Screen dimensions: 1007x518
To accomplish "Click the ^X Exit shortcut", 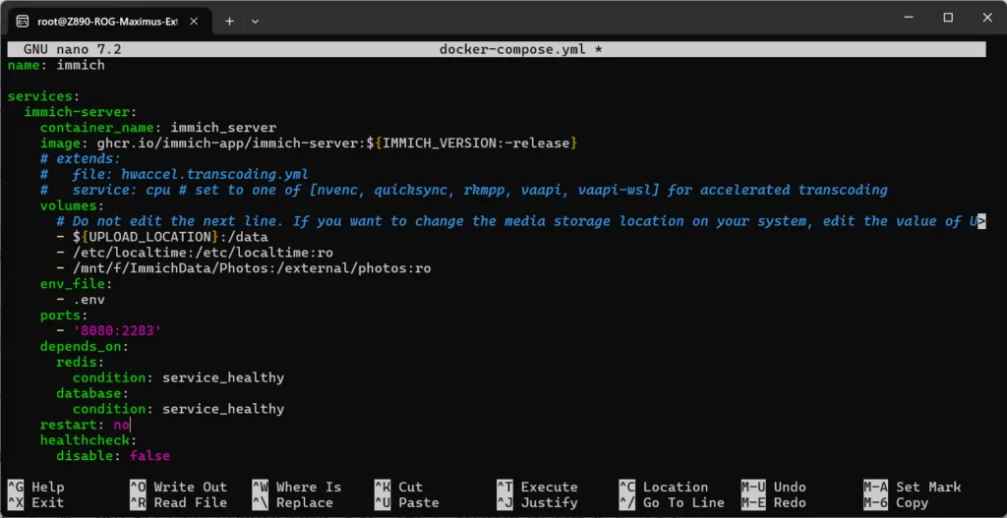I will (x=36, y=502).
